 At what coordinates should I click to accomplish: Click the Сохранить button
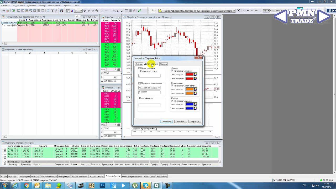[166, 122]
